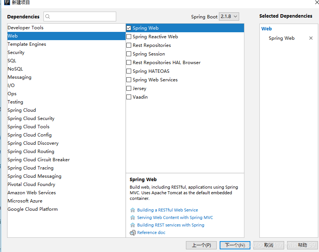This screenshot has width=319, height=252.
Task: Select Developer Tools category
Action: coord(66,28)
